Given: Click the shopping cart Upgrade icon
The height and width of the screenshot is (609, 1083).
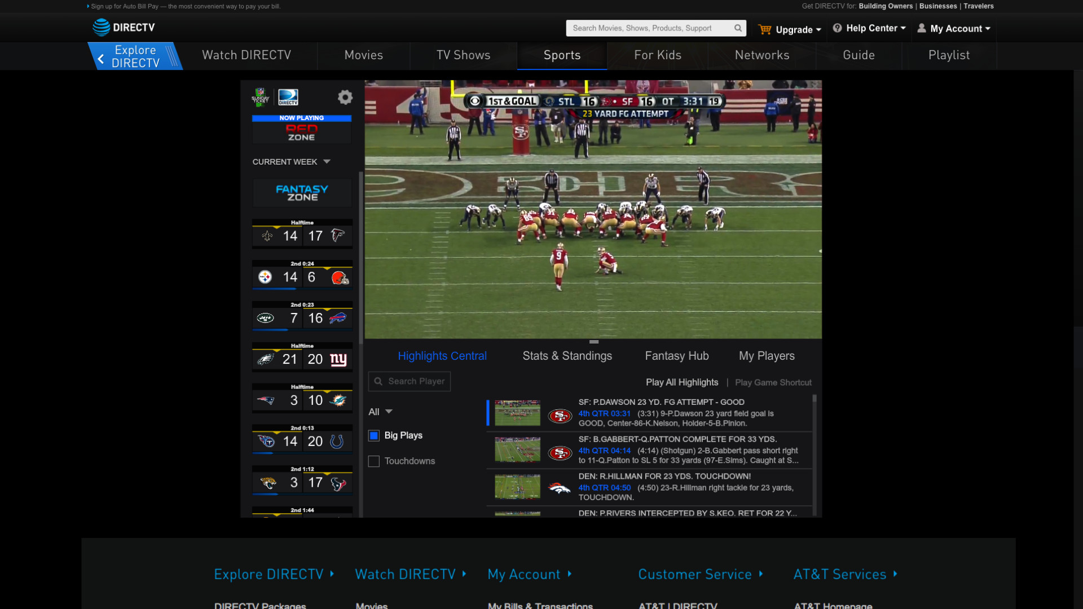Looking at the screenshot, I should pos(765,29).
